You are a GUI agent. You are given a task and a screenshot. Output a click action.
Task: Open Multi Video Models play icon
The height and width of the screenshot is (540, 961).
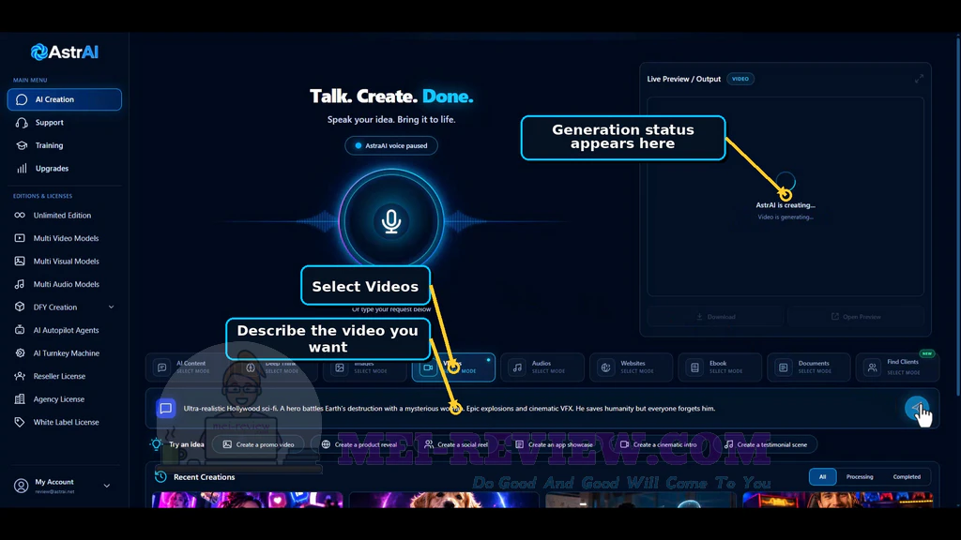click(x=20, y=238)
